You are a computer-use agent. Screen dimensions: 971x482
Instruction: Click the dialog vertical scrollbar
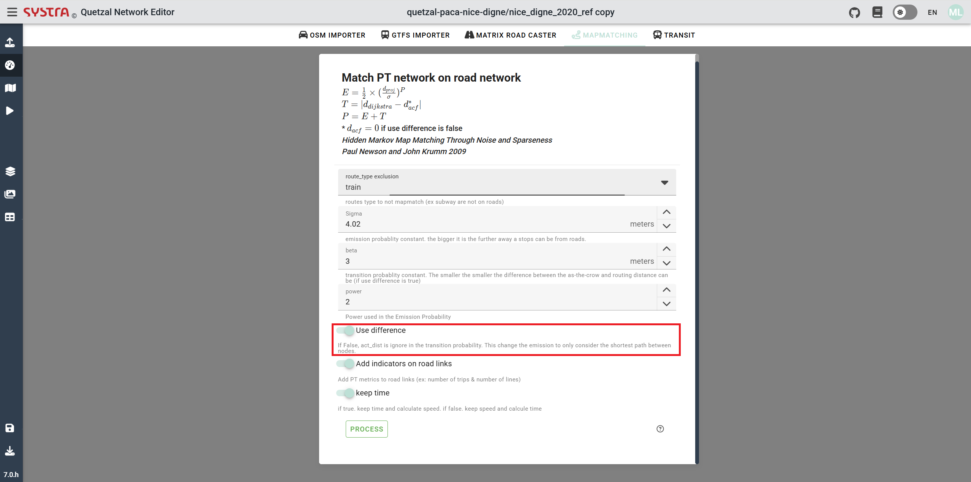pyautogui.click(x=697, y=262)
